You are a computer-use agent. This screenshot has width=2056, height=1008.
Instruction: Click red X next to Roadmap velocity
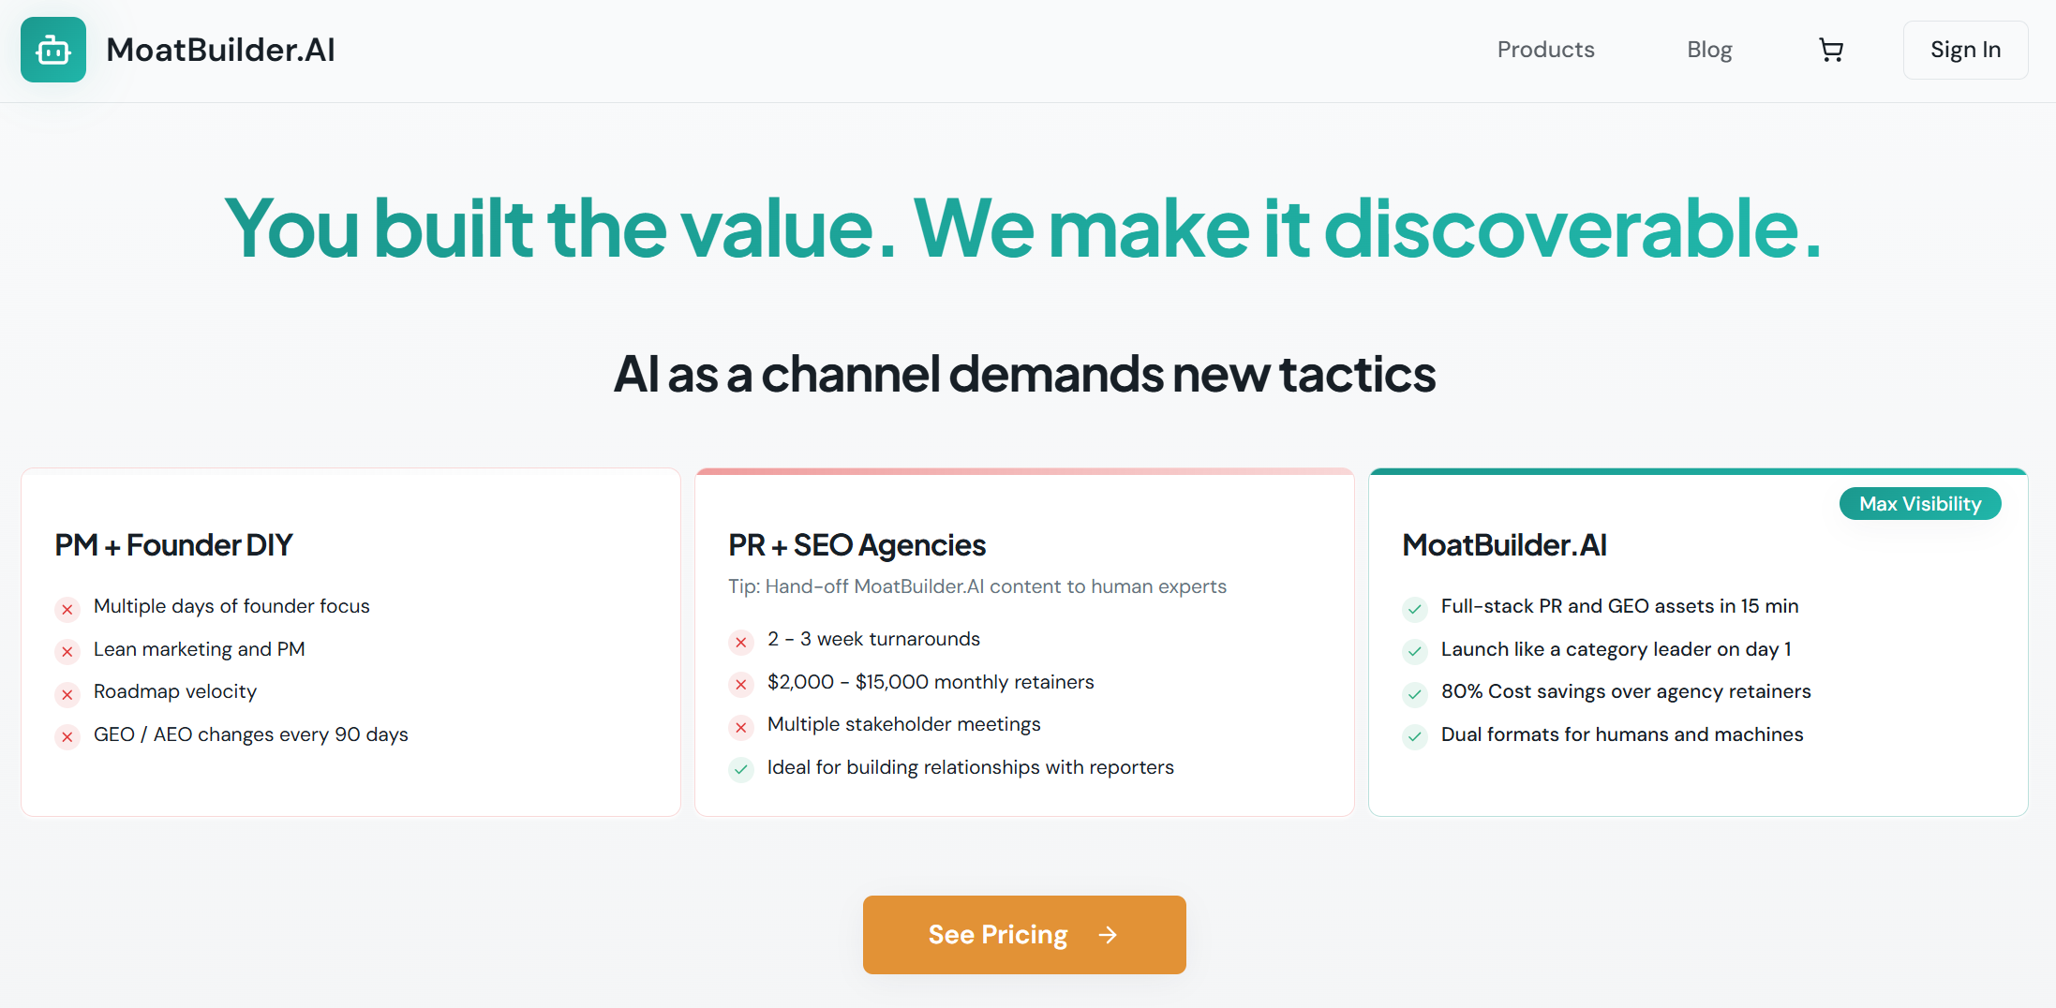coord(67,694)
